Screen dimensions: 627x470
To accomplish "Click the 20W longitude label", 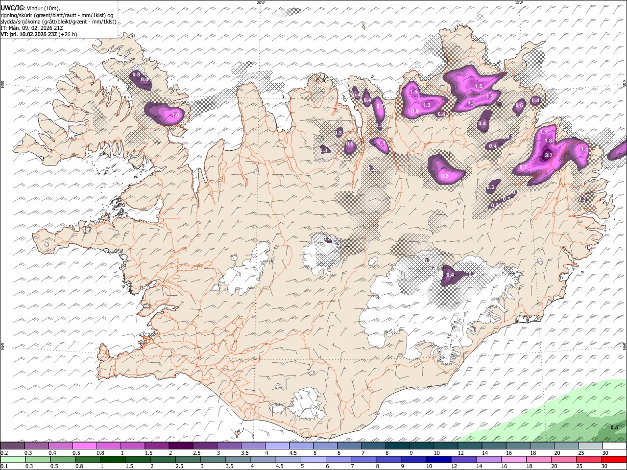I will 261,2.
